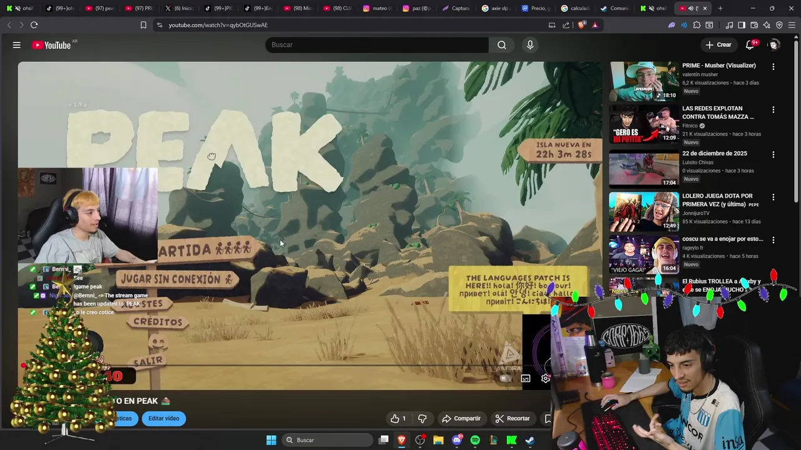Toggle video autoplay switch

[x=505, y=378]
